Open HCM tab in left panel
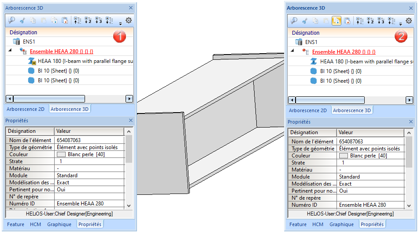The height and width of the screenshot is (234, 418). point(35,224)
